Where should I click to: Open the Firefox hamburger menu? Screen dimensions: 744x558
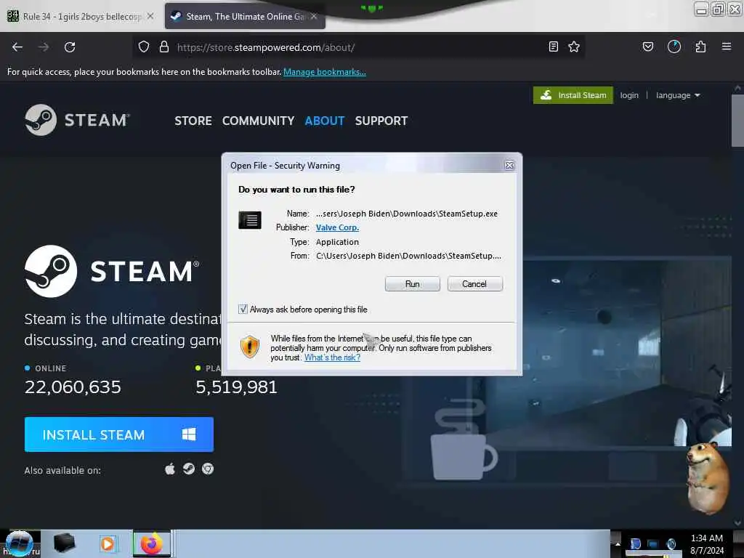(727, 46)
